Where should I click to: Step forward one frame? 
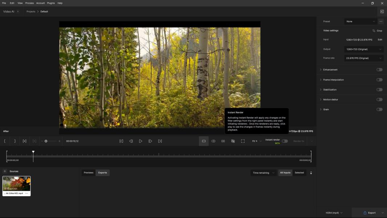click(150, 141)
